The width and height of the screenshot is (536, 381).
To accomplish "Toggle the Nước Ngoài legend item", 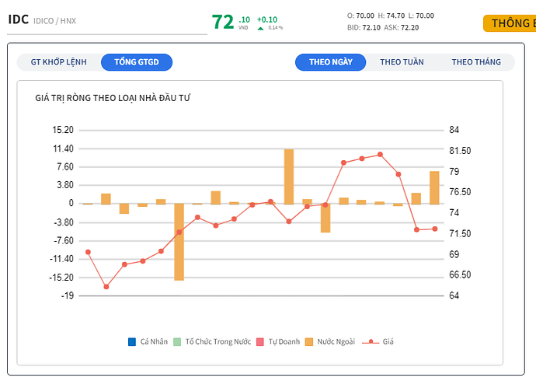I will tap(311, 341).
